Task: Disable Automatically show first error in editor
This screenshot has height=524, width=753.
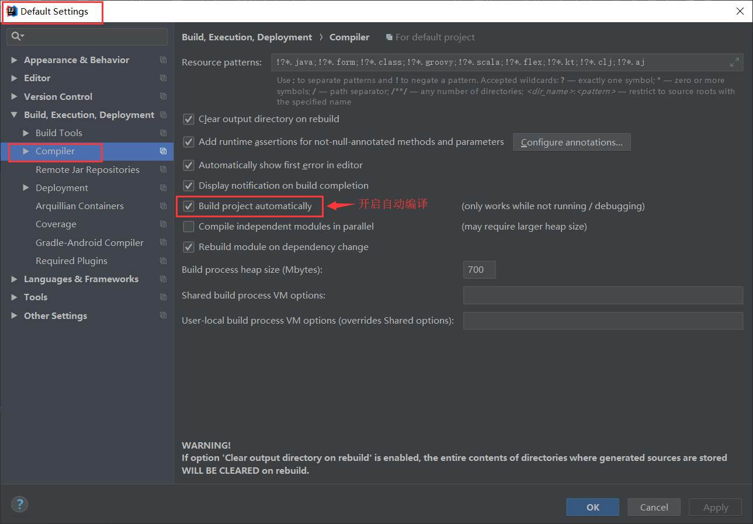Action: click(x=189, y=165)
